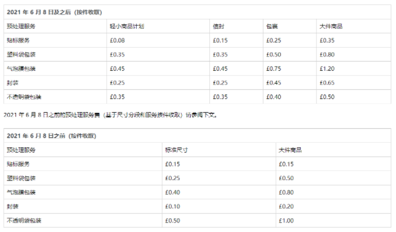
Task: Click 不透明袋包装 label in first table
Action: pyautogui.click(x=24, y=97)
